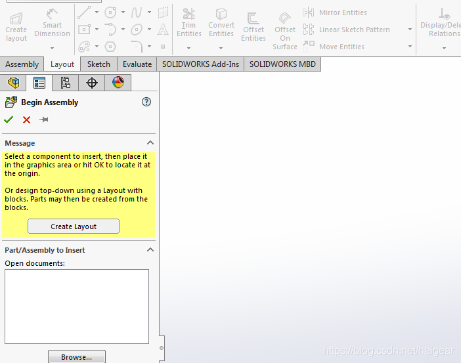Toggle the keep-visible pushpin
Screen dimensions: 461x363
(43, 119)
